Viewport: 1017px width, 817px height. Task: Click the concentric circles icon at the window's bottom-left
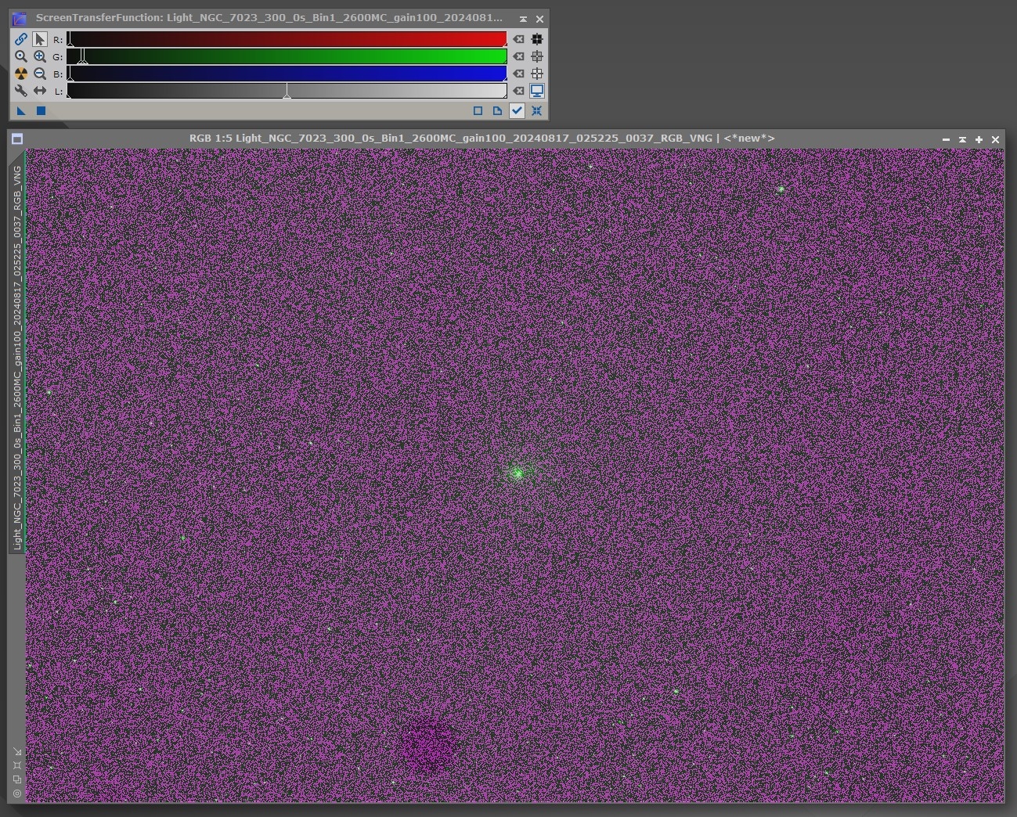[17, 794]
